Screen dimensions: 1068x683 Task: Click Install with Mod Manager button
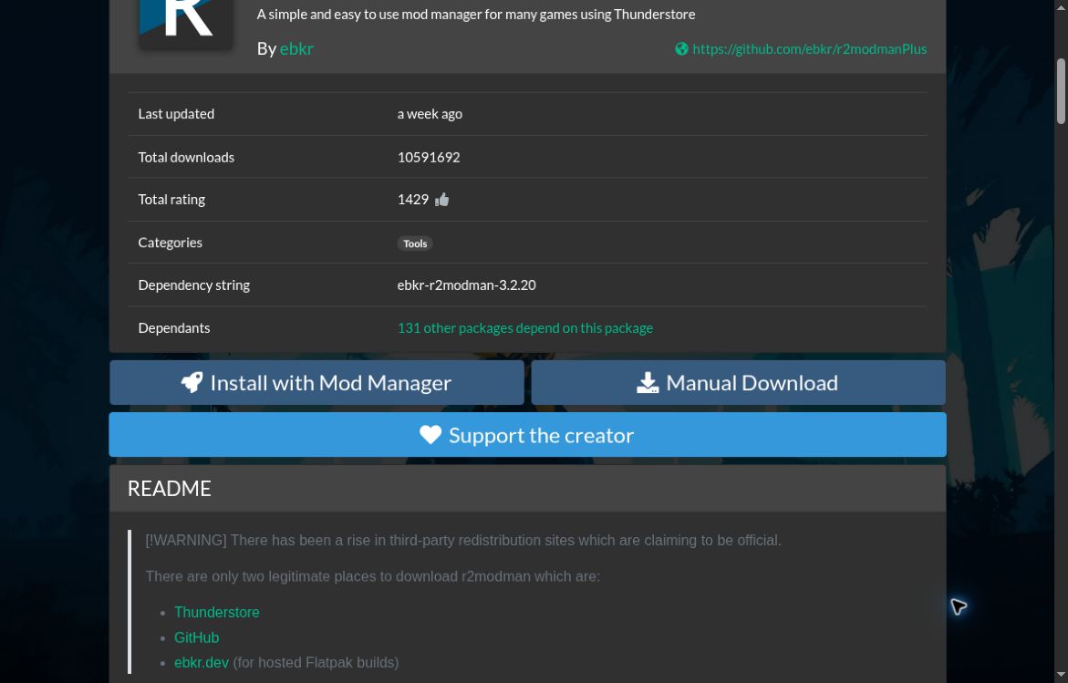[316, 383]
